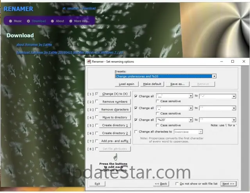Click the Make default button

point(152,84)
